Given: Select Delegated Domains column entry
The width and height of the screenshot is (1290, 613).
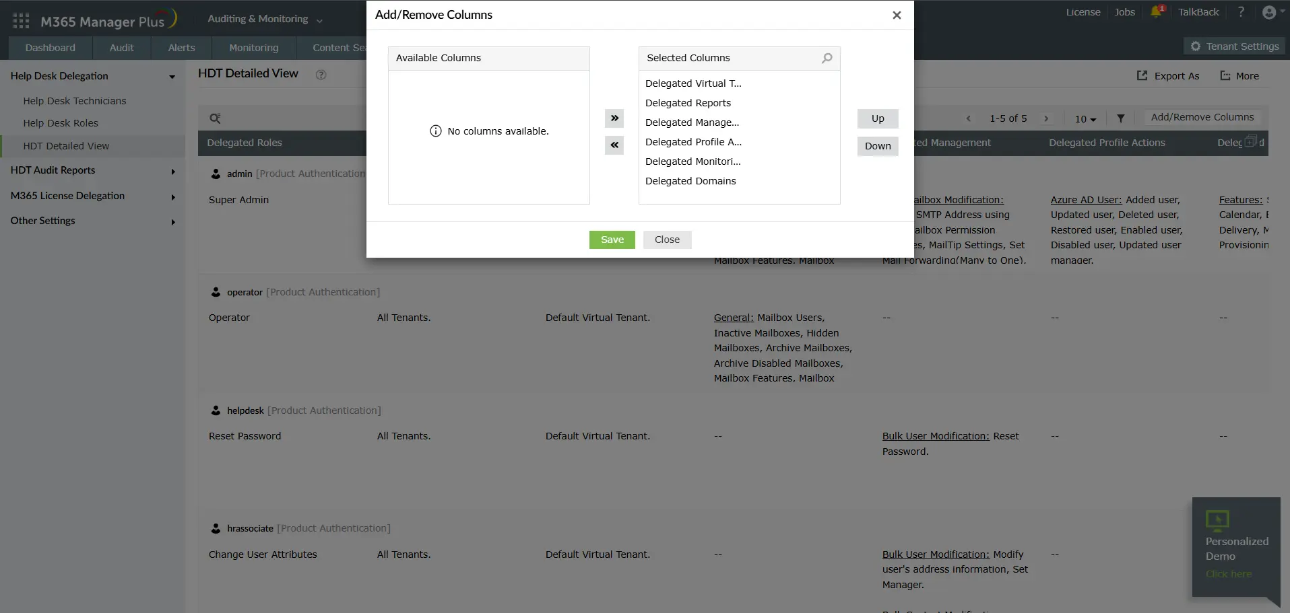Looking at the screenshot, I should (690, 181).
